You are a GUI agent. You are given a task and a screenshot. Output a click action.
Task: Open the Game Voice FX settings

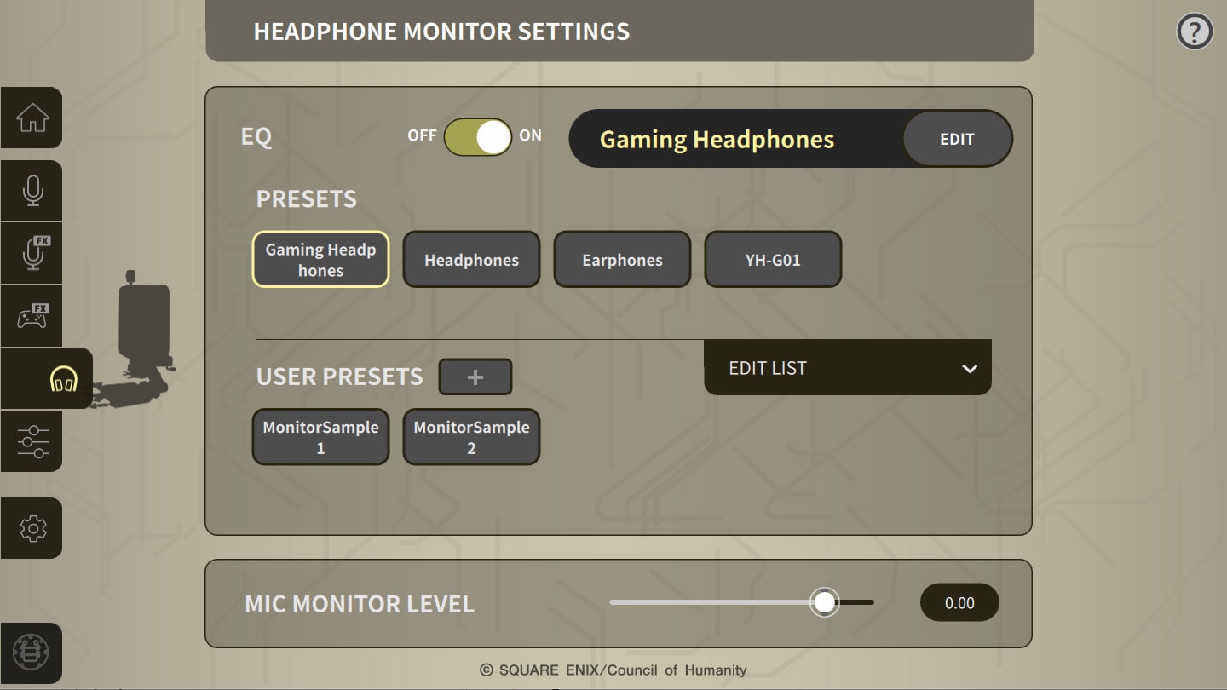click(x=32, y=316)
